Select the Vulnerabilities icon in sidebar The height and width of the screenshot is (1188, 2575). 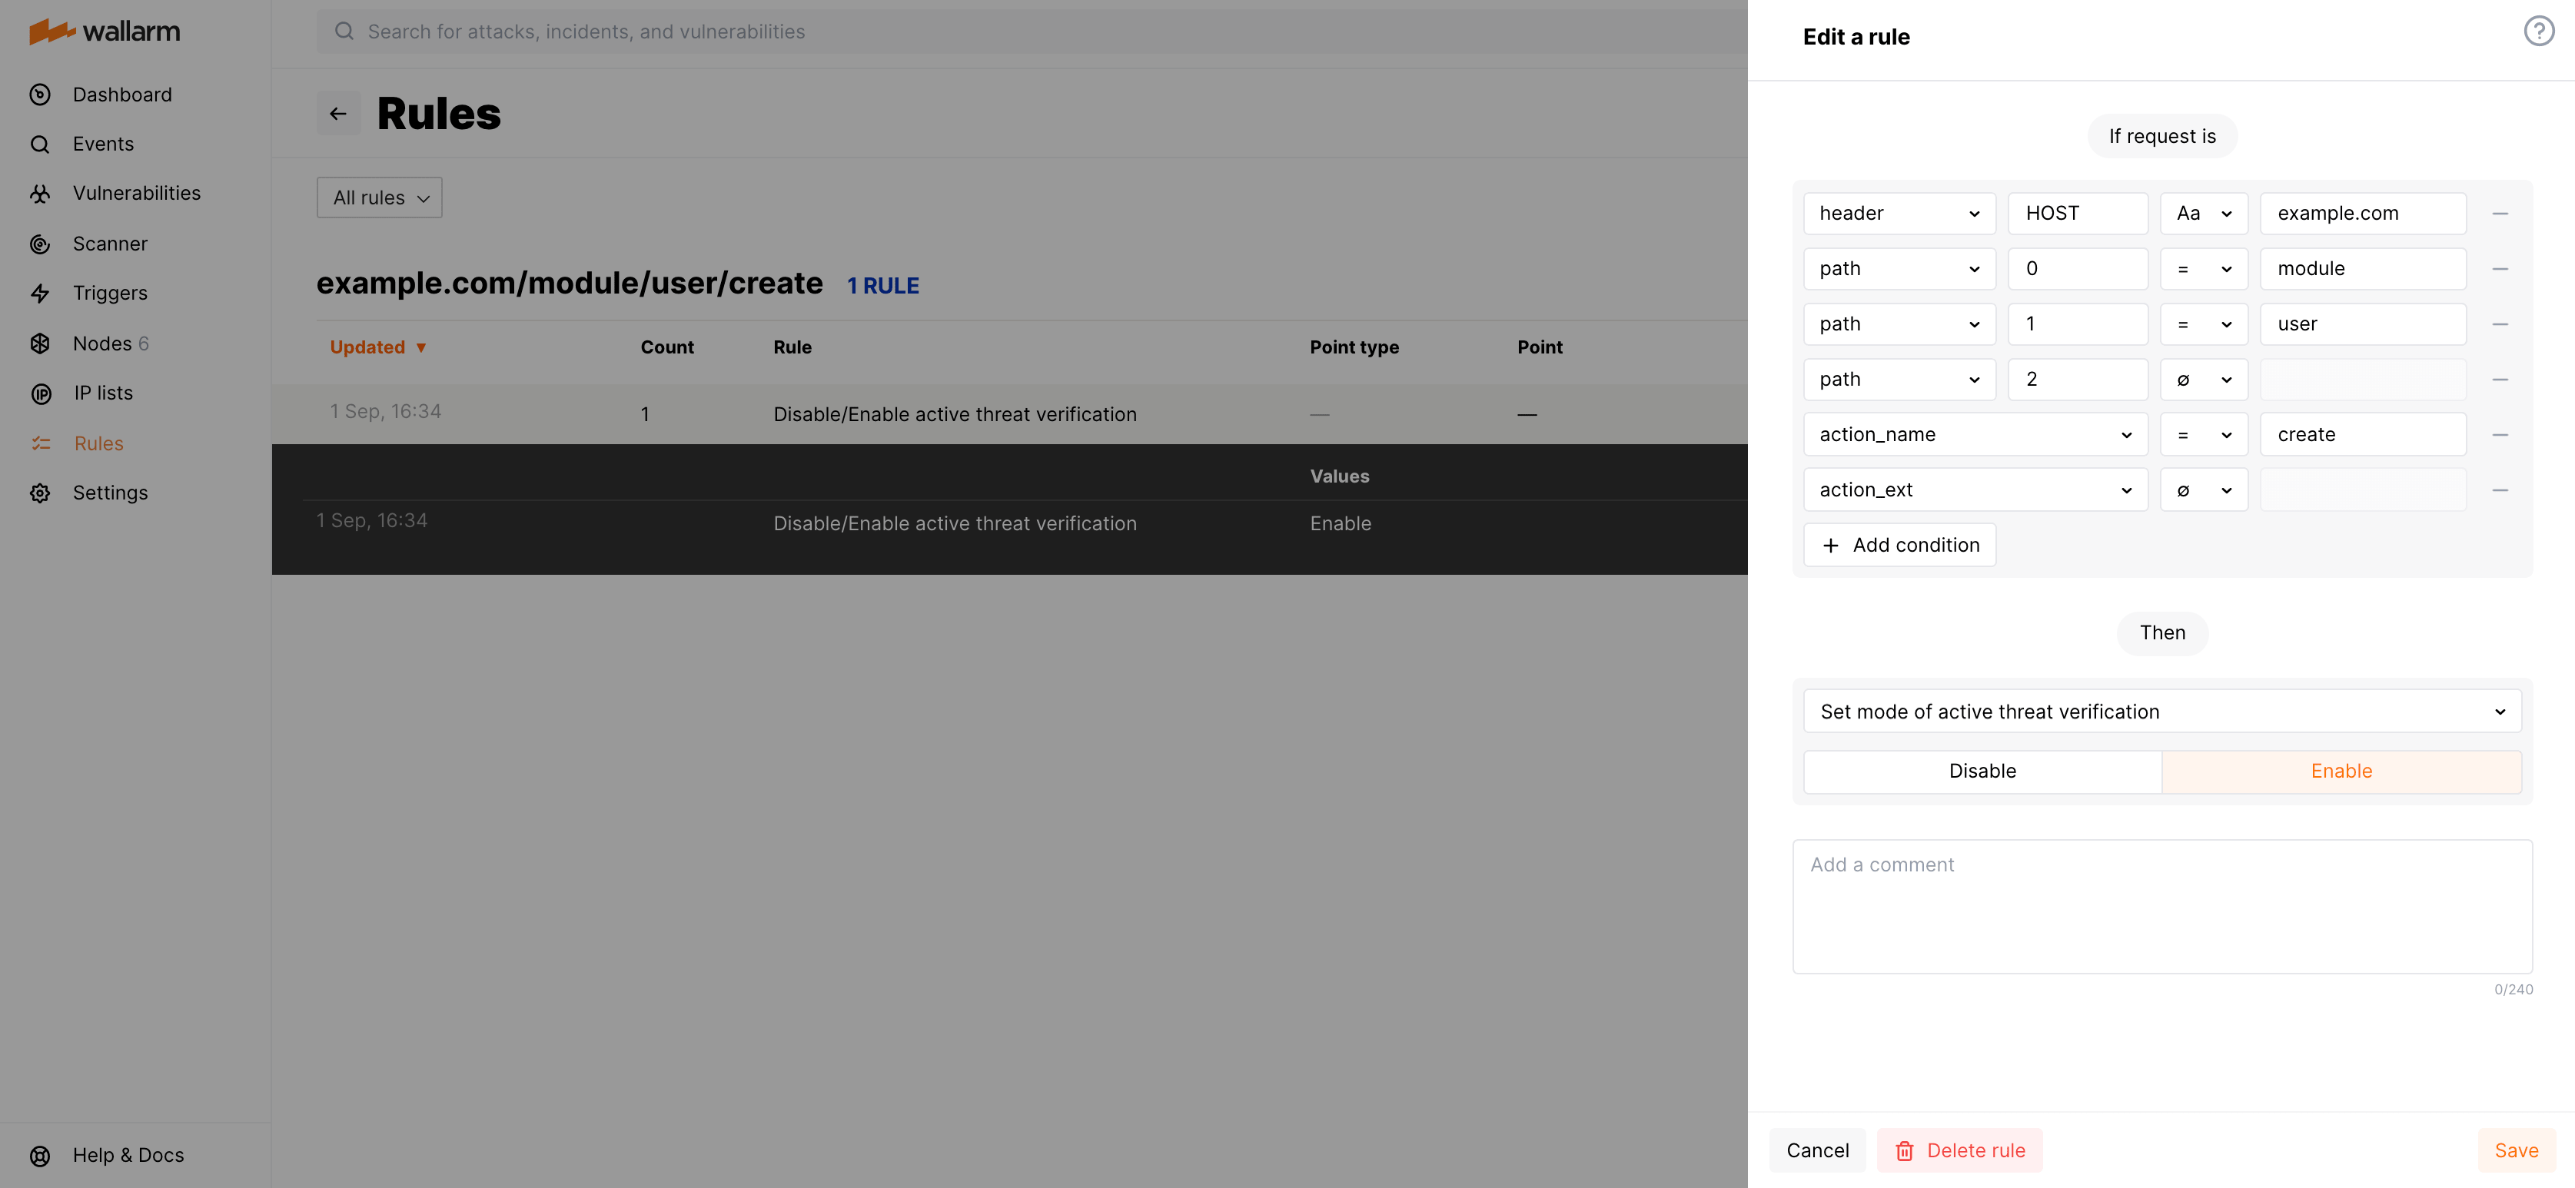click(40, 193)
